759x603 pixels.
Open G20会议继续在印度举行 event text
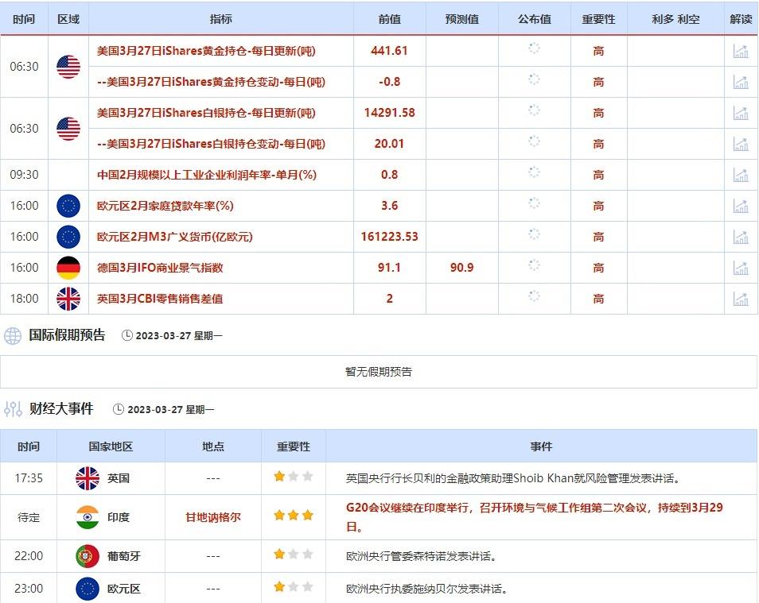coord(535,517)
